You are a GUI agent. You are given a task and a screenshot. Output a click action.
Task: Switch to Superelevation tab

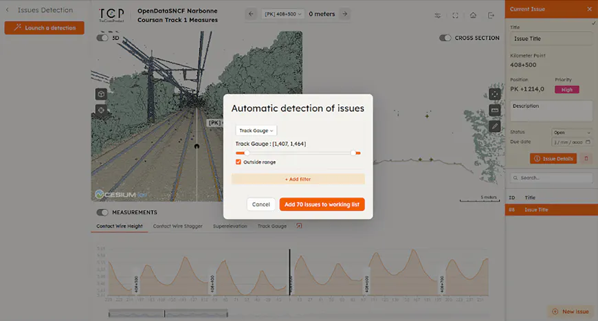230,226
